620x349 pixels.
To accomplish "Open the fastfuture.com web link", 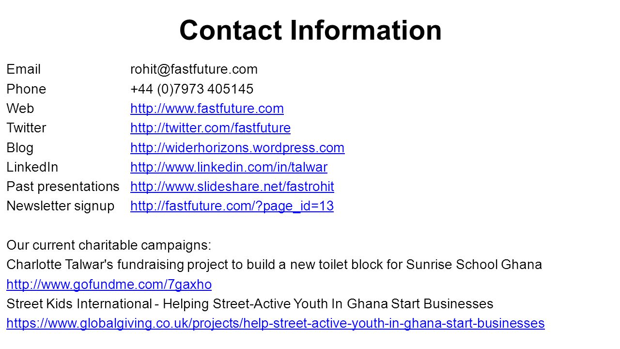I will click(x=207, y=109).
